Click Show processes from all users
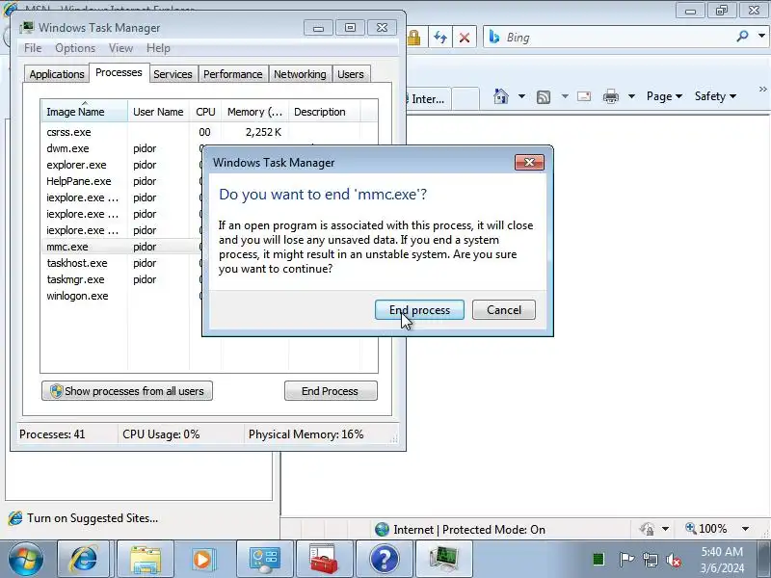 click(x=127, y=391)
